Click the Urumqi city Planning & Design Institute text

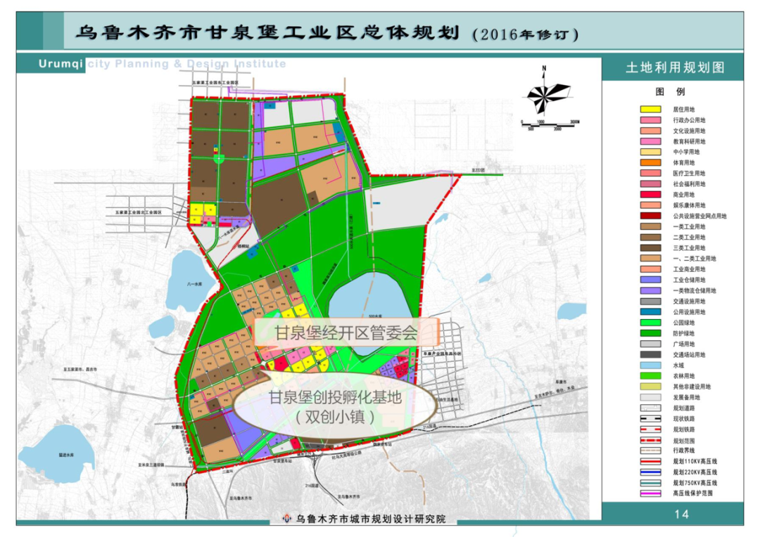click(x=163, y=64)
